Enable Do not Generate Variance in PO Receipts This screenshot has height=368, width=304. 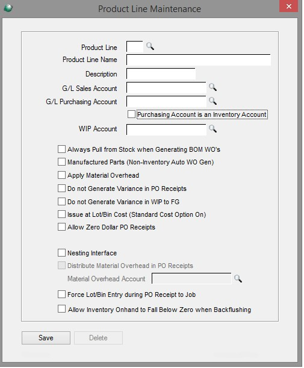[61, 189]
